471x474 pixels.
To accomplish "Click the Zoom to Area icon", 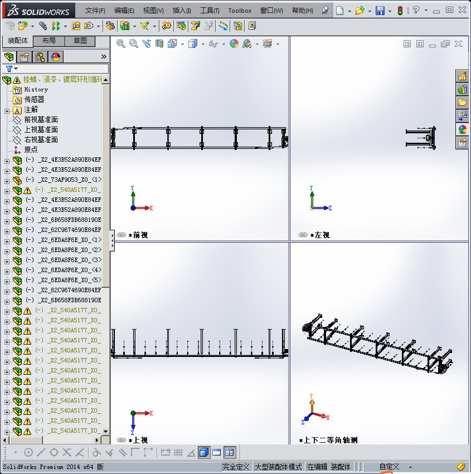I will click(x=134, y=44).
